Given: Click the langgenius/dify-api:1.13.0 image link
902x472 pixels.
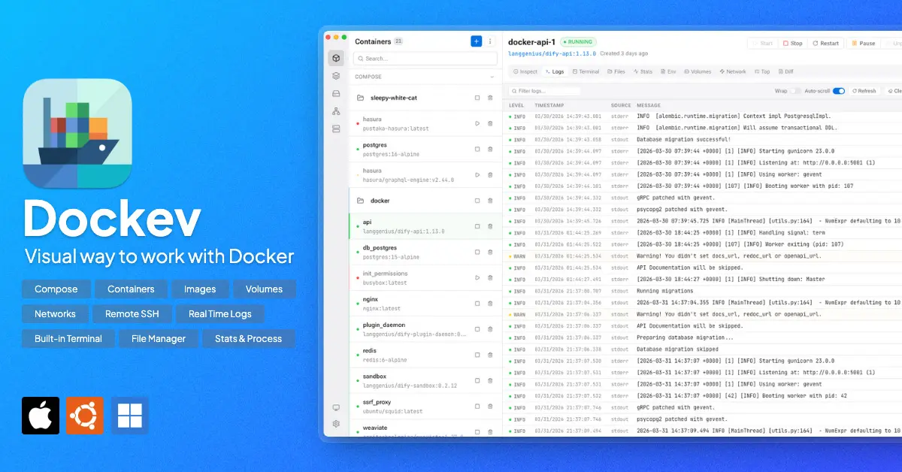Looking at the screenshot, I should [x=552, y=53].
